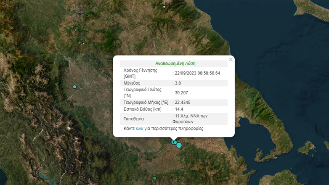
Task: Select the 'Γεωγραφικό Μήκος [°E]' label
Action: pos(146,102)
